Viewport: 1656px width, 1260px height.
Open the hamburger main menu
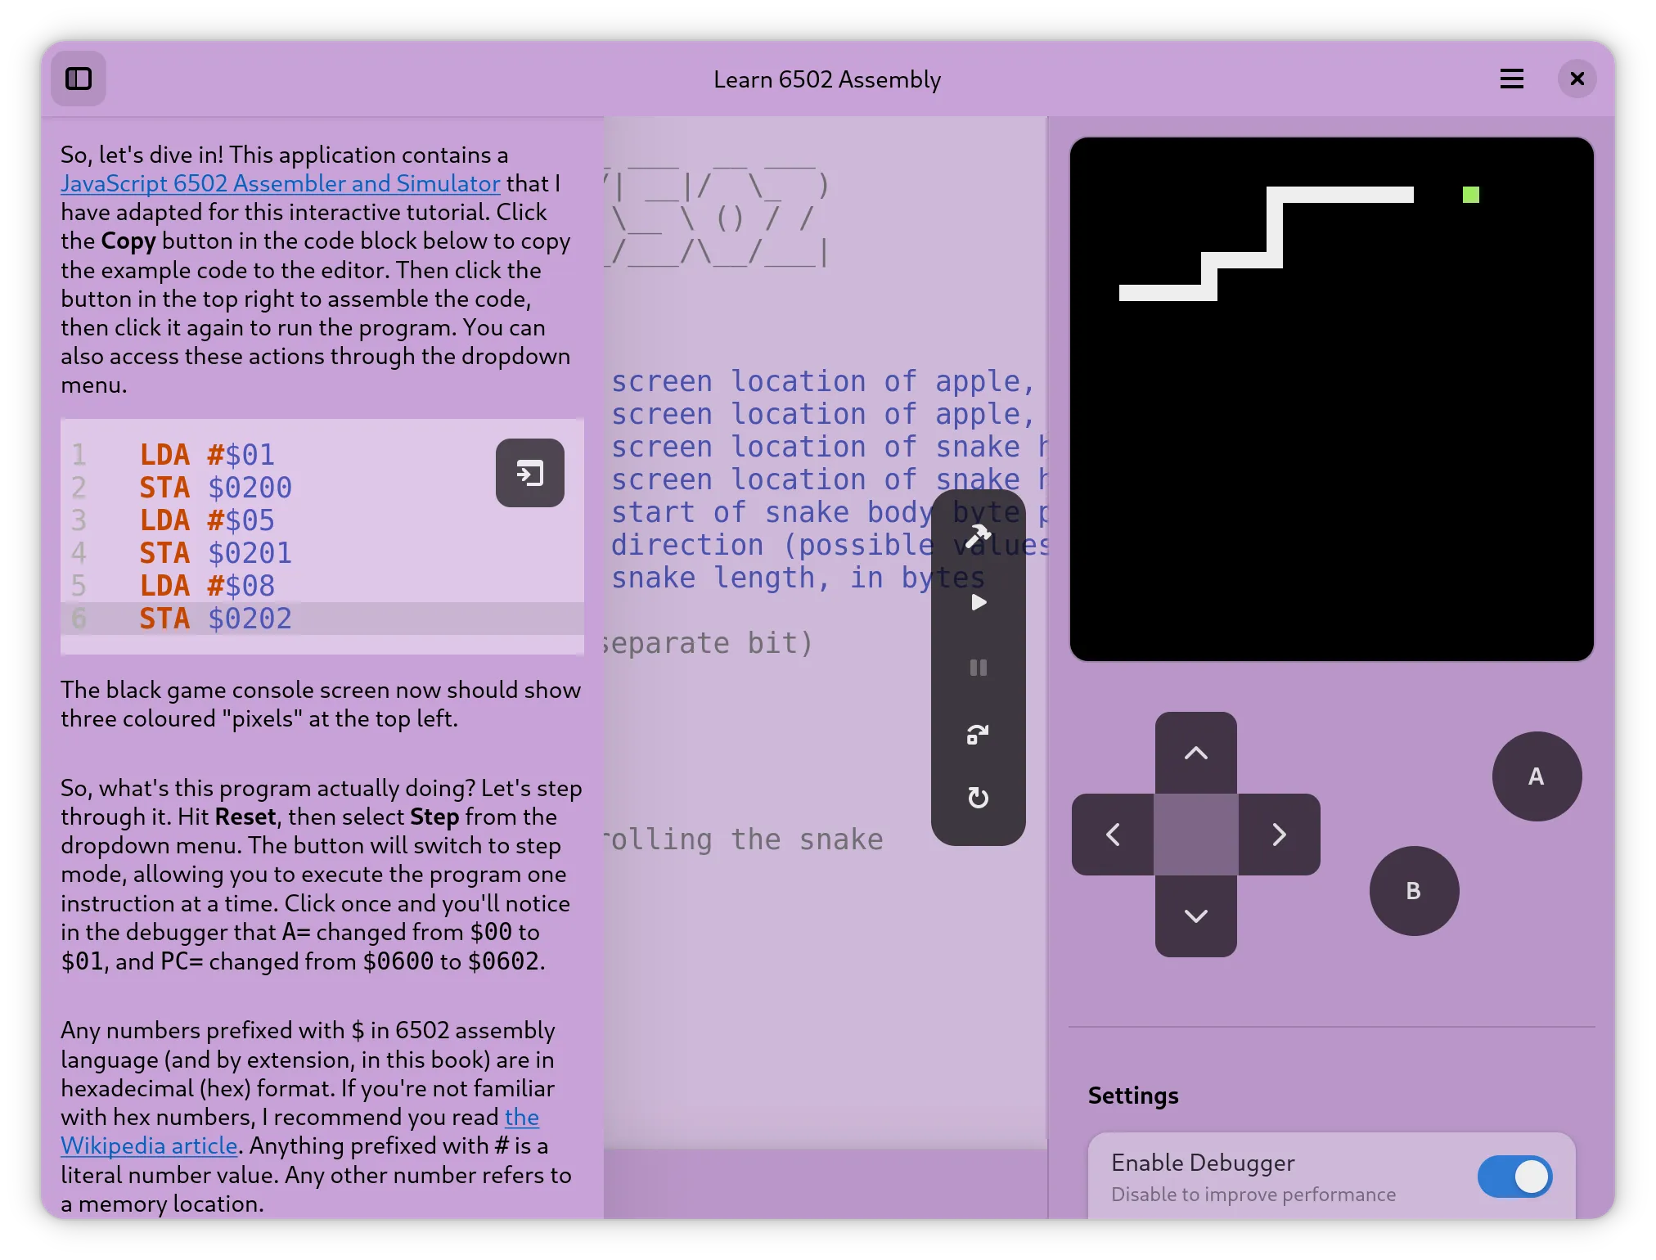click(1511, 79)
